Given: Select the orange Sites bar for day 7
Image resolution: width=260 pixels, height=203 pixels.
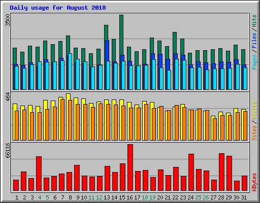Looking at the screenshot, I should 62,120.
